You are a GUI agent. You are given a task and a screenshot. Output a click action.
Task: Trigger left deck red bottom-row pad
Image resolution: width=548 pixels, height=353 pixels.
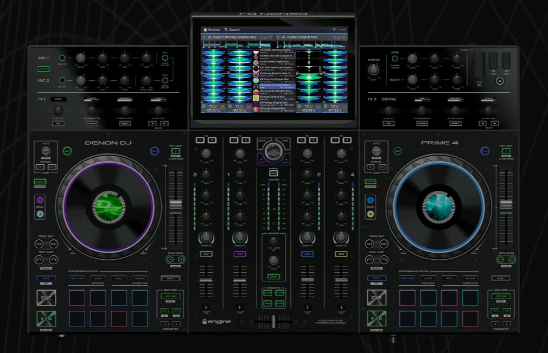[119, 318]
